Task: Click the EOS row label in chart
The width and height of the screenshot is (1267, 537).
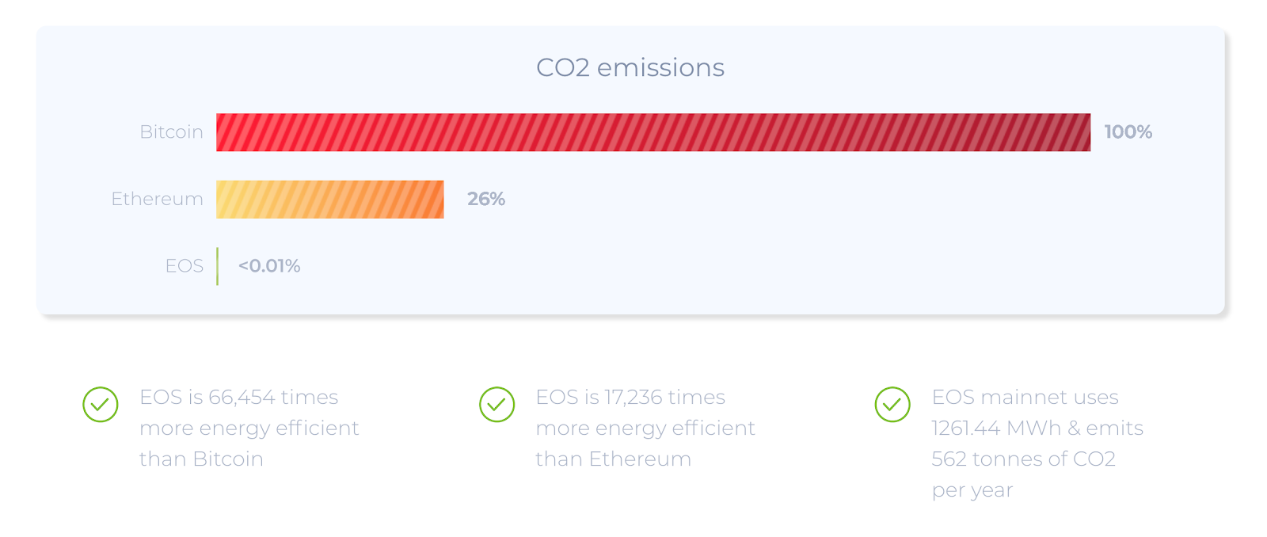Action: pyautogui.click(x=184, y=266)
